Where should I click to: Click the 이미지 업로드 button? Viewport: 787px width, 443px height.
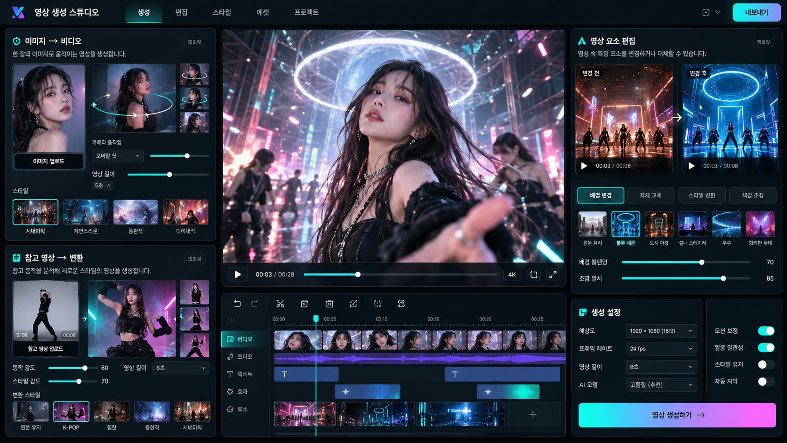click(x=48, y=161)
